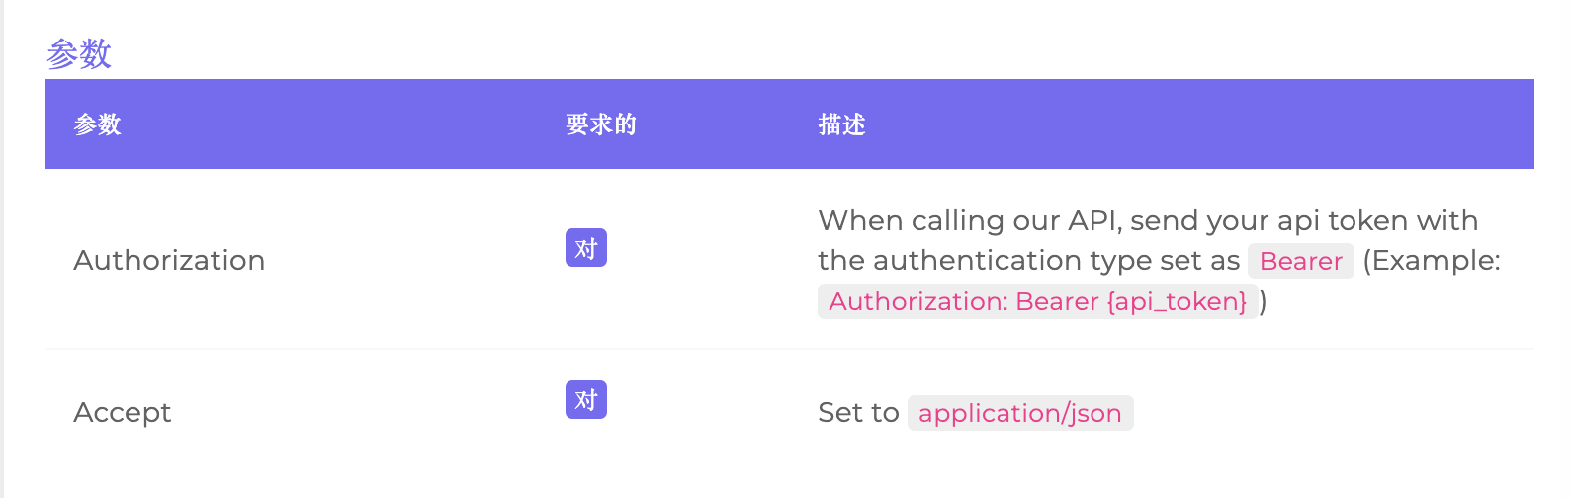The image size is (1572, 498).
Task: Click the closing parenthesis after api_token snippet
Action: tap(1264, 301)
